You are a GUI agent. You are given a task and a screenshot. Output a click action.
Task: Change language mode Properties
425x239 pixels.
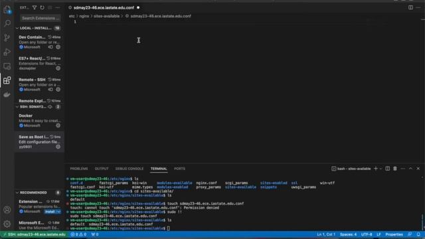click(394, 234)
